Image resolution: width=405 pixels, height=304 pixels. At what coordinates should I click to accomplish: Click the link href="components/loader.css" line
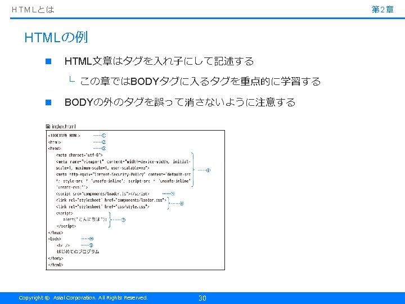pos(111,200)
